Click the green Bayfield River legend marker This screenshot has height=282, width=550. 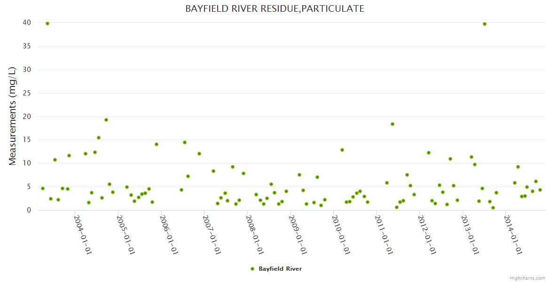(x=252, y=269)
